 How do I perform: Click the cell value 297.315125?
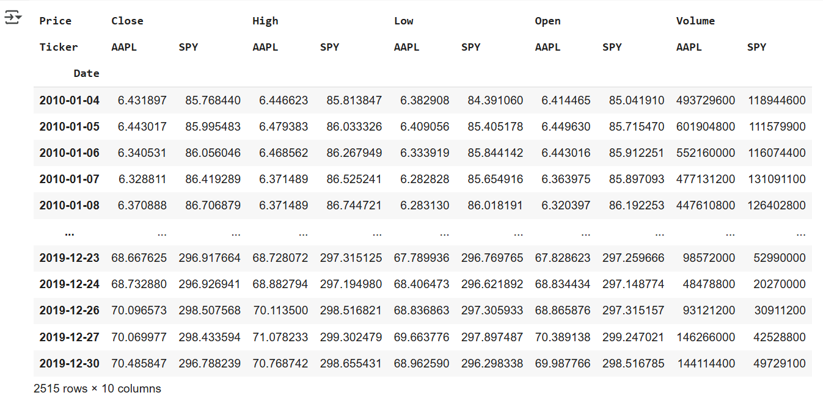[351, 258]
